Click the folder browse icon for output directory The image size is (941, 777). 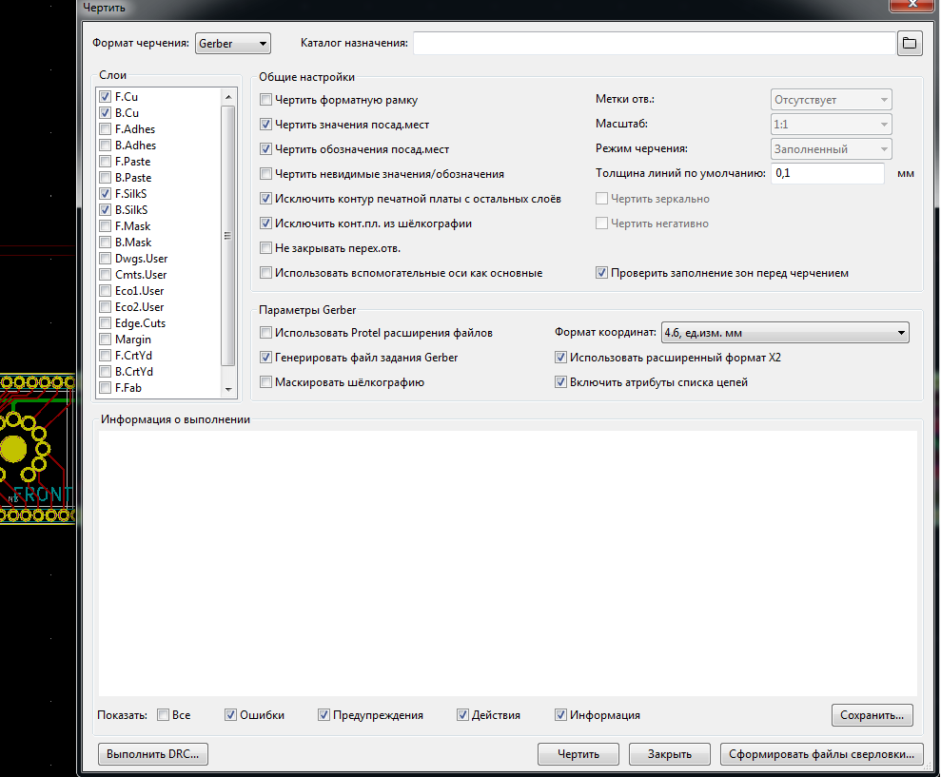(x=910, y=43)
